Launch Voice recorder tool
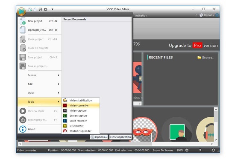The width and height of the screenshot is (235, 159). (81, 121)
